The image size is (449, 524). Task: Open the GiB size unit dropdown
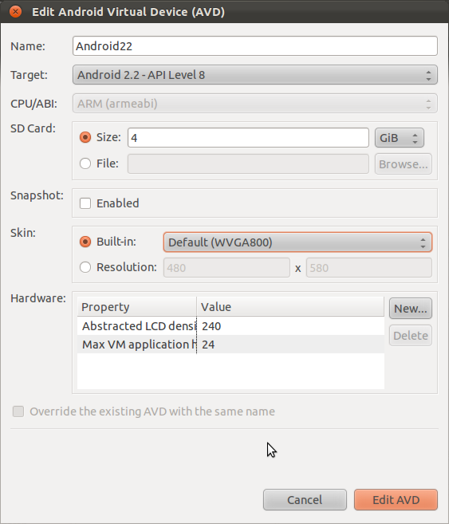[400, 138]
